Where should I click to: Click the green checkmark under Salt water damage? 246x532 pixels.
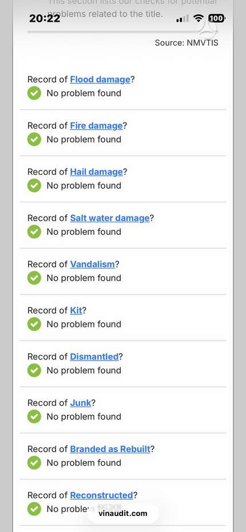(x=34, y=231)
